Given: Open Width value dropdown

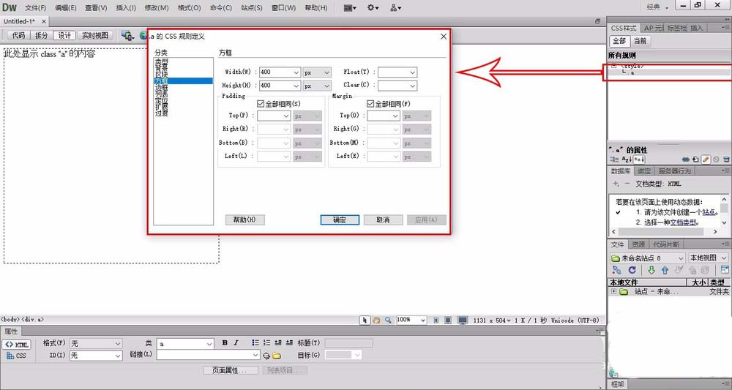Looking at the screenshot, I should 296,72.
